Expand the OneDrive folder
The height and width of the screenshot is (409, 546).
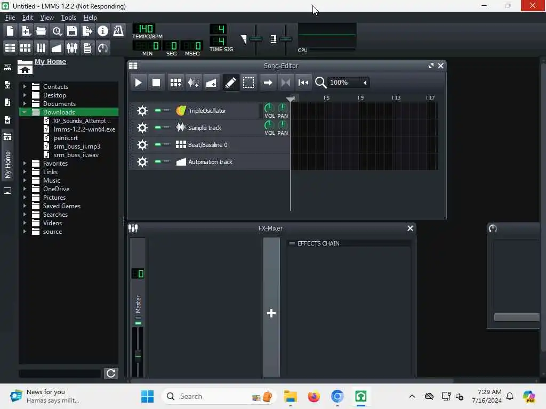click(25, 189)
